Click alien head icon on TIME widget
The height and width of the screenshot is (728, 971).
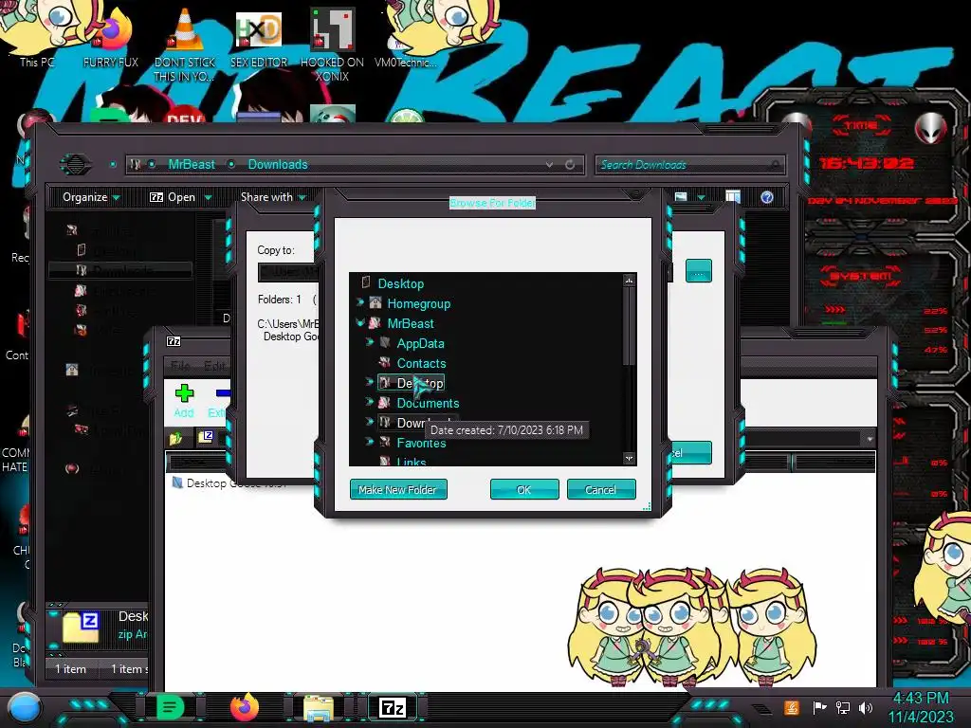[931, 129]
